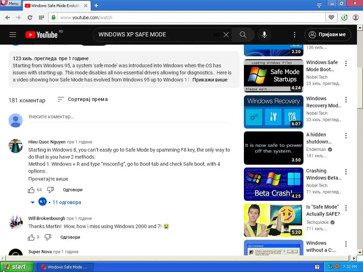The image size is (363, 272).
Task: Open a new browser tab
Action: pos(96,6)
